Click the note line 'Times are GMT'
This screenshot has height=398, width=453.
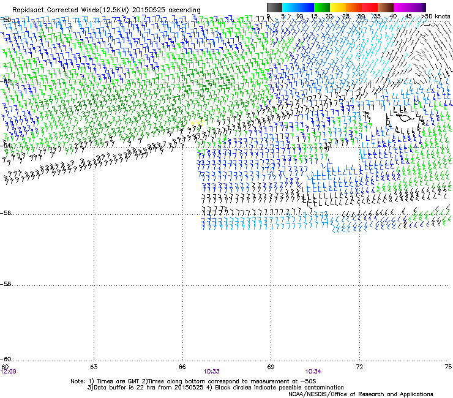[x=118, y=381]
